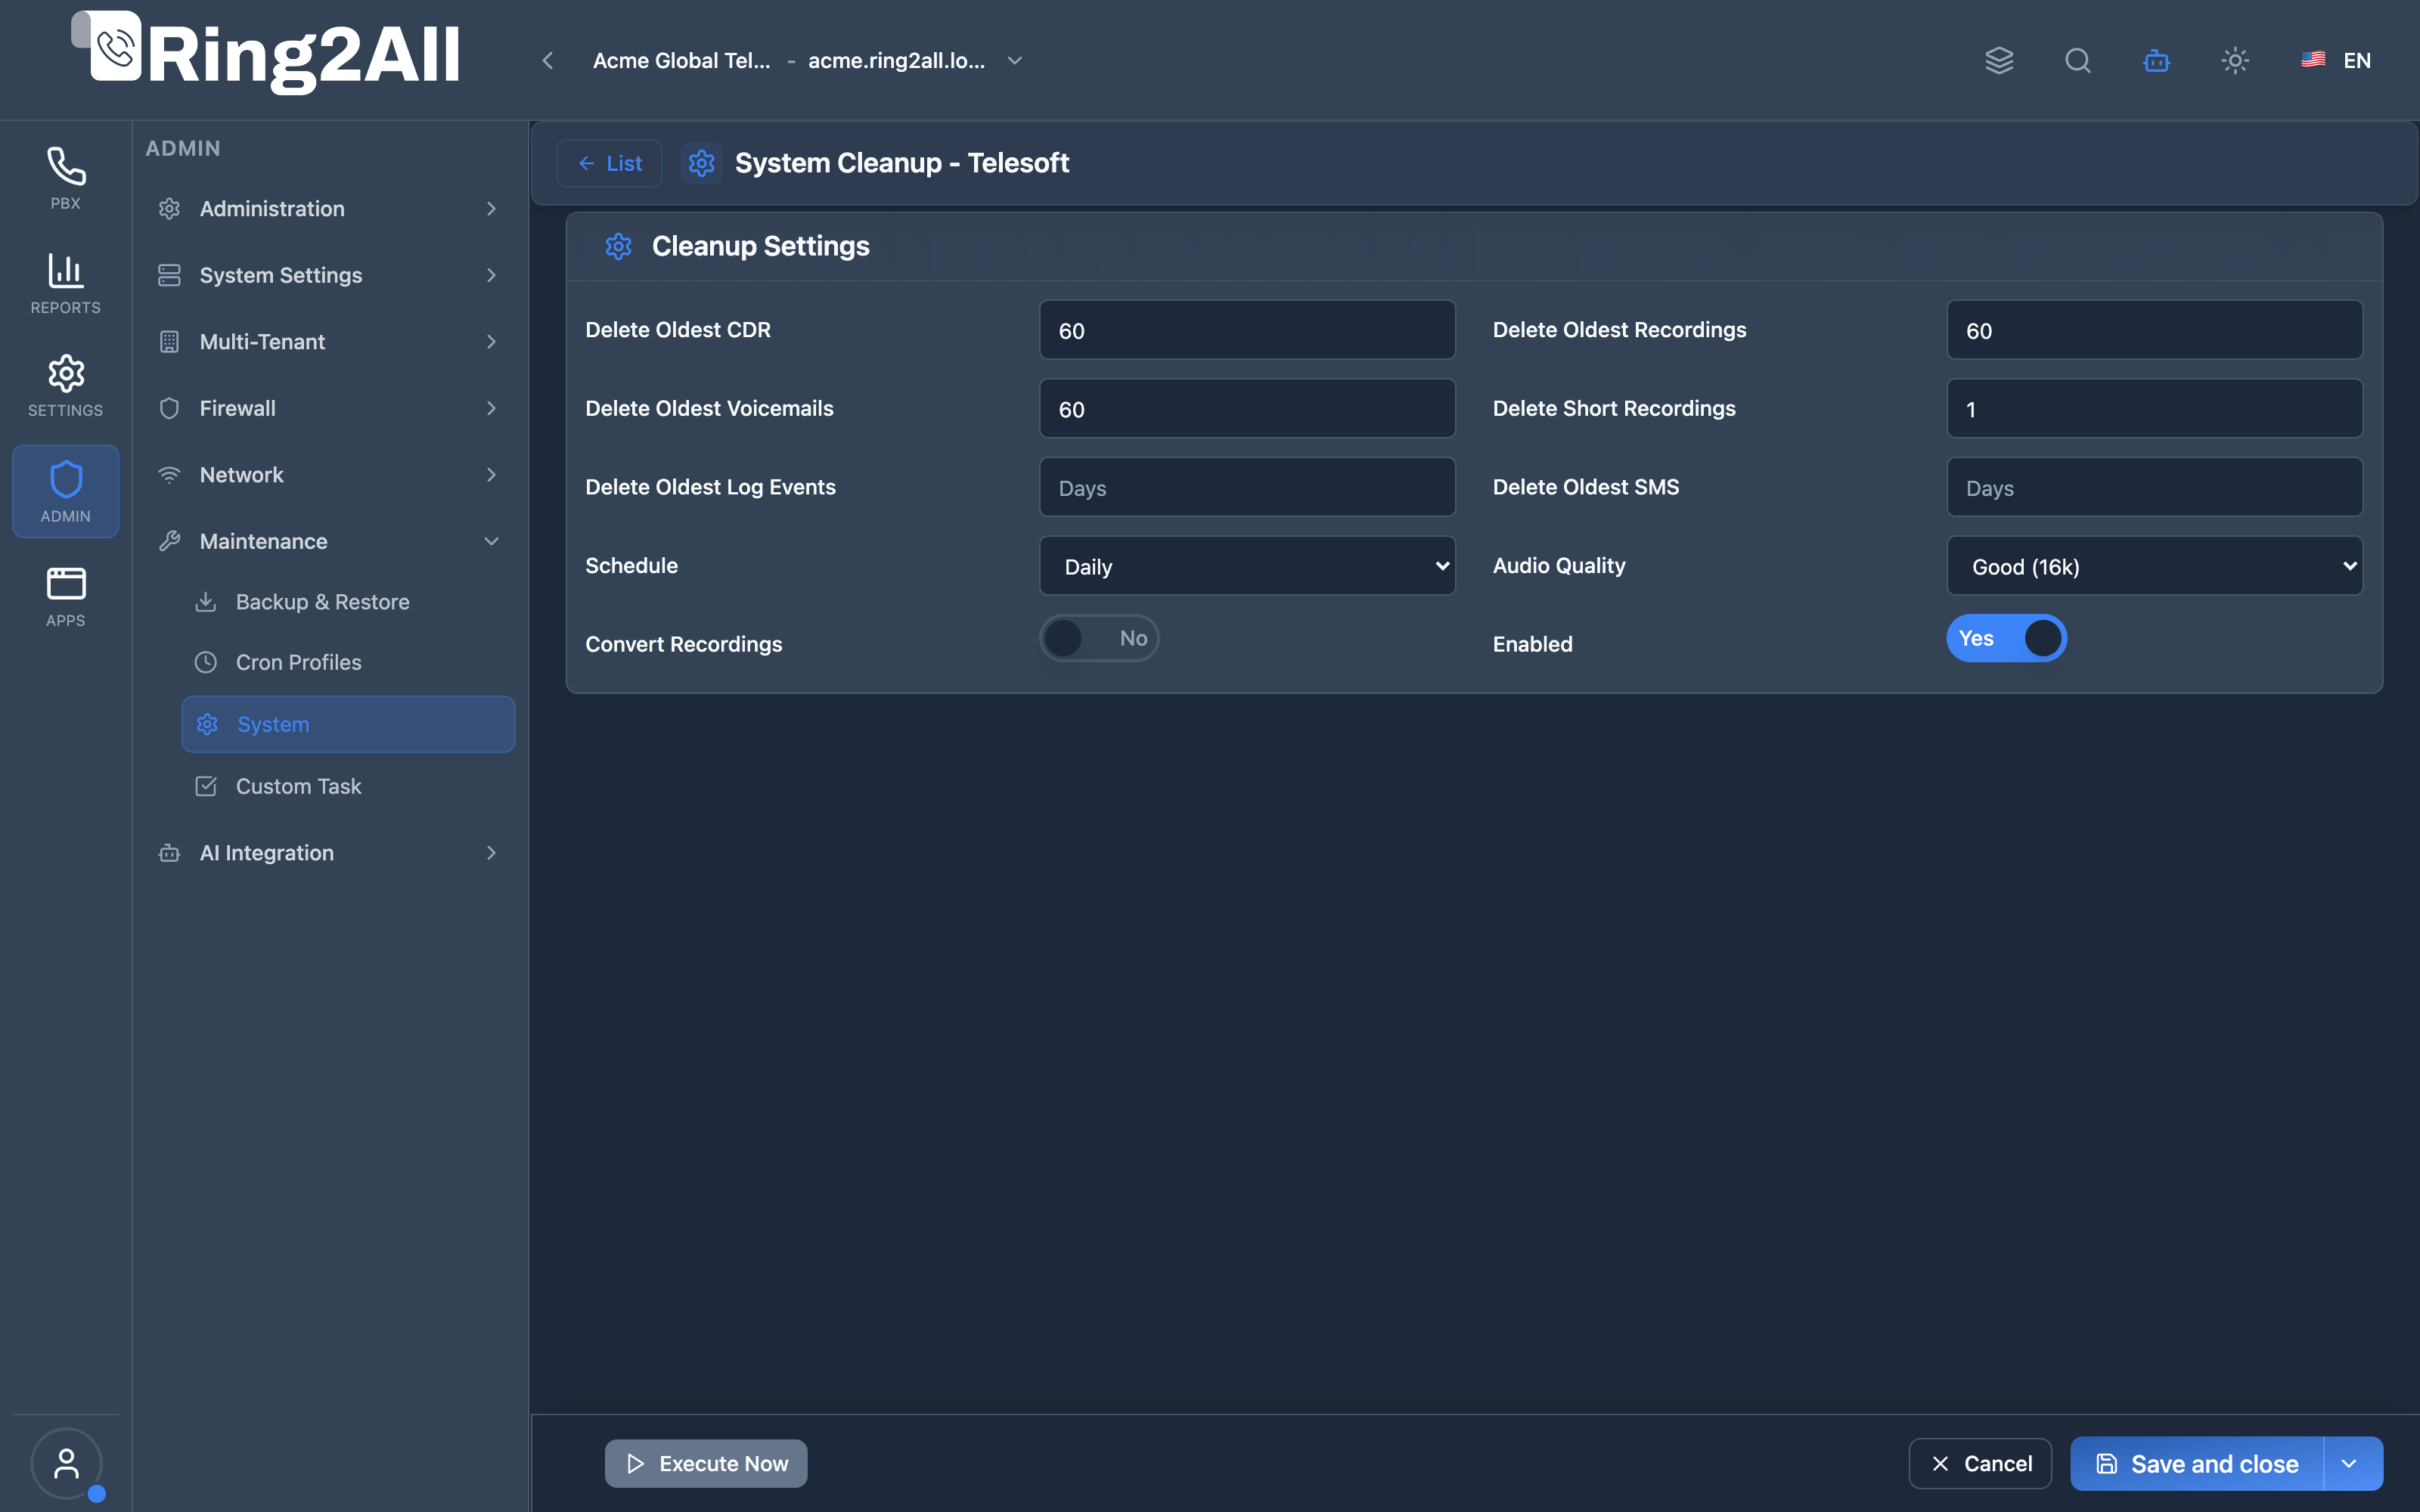Click the Ring2All logo
Screen dimensions: 2420x1512
(266, 53)
